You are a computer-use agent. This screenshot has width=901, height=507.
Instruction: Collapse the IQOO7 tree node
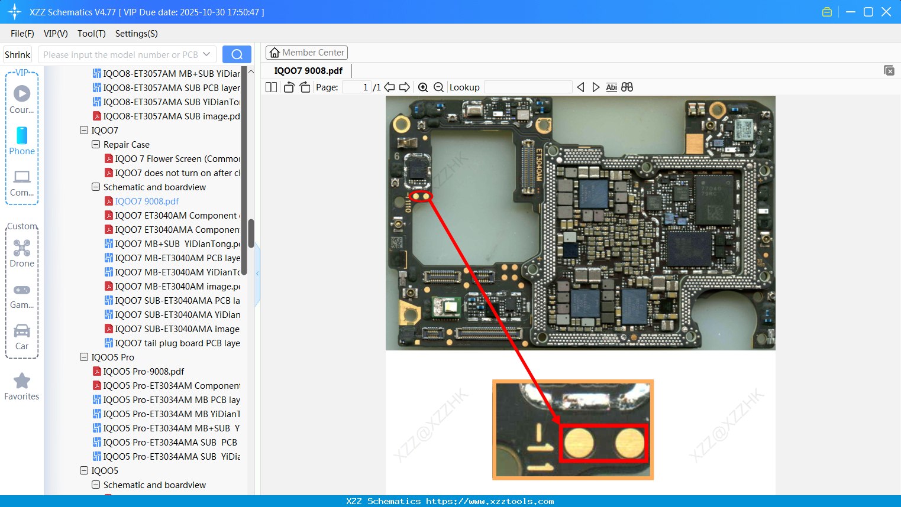pyautogui.click(x=84, y=130)
